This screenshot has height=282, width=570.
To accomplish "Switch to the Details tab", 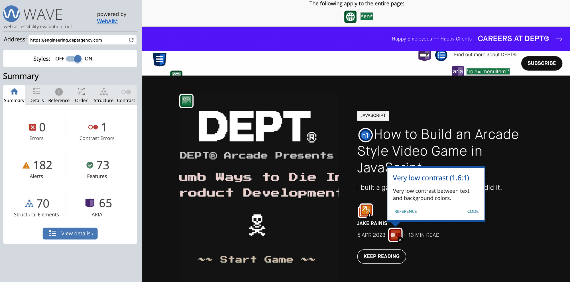I will tap(36, 95).
